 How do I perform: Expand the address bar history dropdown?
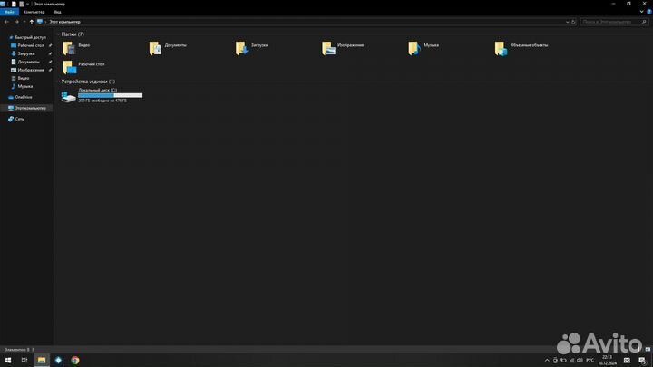point(567,22)
